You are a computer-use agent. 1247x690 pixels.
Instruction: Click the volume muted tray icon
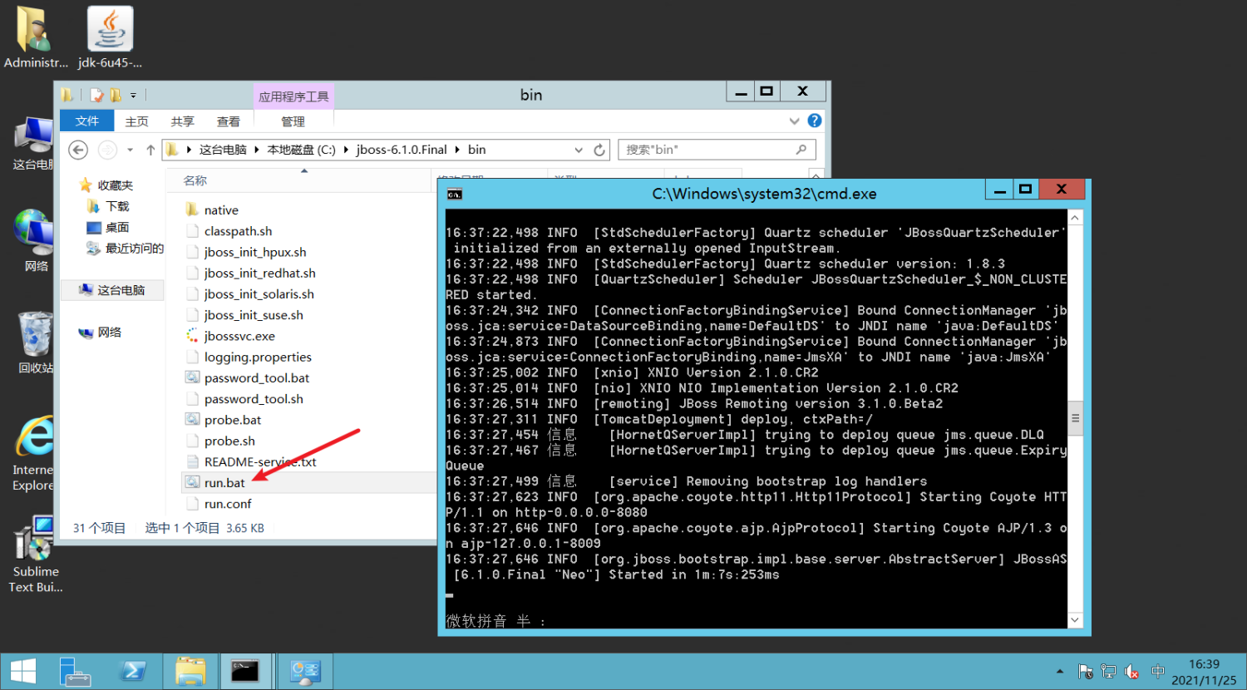[x=1131, y=672]
